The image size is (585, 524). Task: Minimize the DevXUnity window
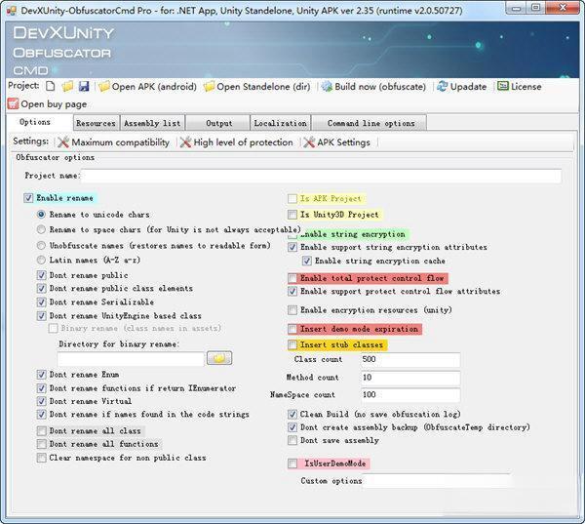516,8
